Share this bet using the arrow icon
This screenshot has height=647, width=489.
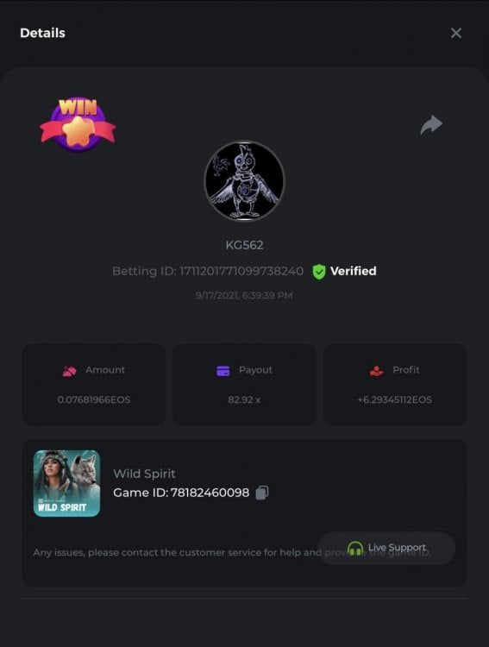(x=431, y=124)
